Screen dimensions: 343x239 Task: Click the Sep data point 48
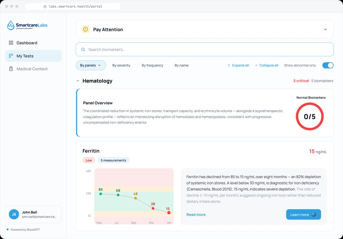(135, 198)
